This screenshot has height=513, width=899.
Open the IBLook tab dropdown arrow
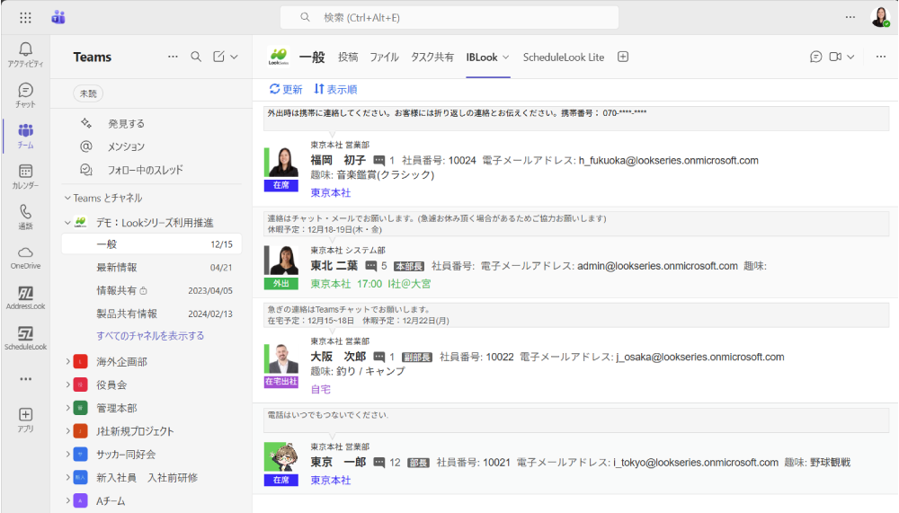click(506, 57)
